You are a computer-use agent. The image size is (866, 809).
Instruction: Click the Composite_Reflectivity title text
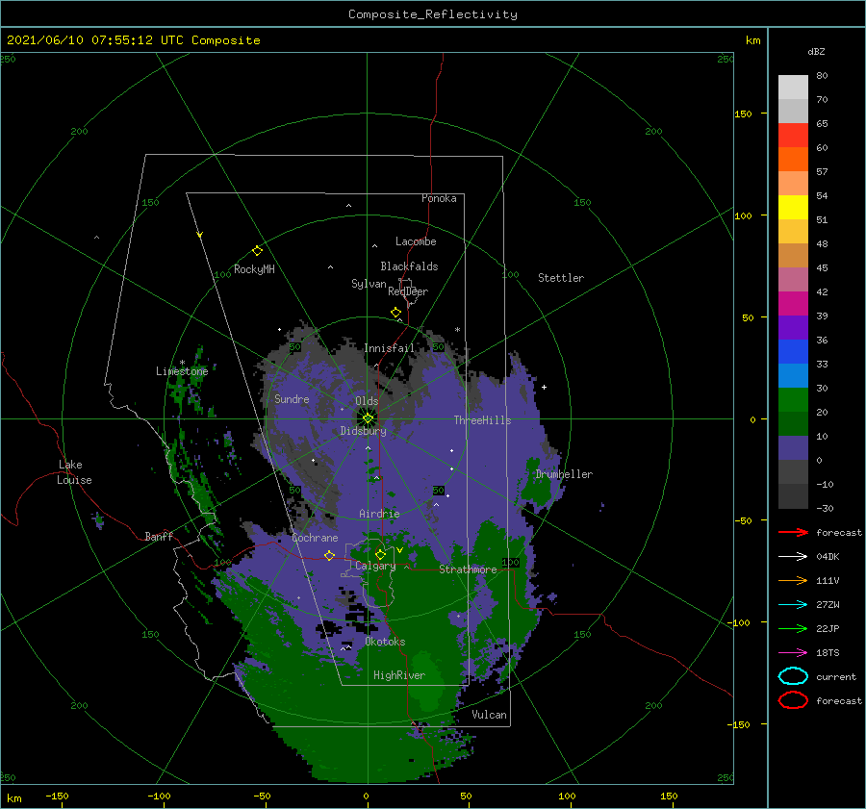[x=432, y=14]
